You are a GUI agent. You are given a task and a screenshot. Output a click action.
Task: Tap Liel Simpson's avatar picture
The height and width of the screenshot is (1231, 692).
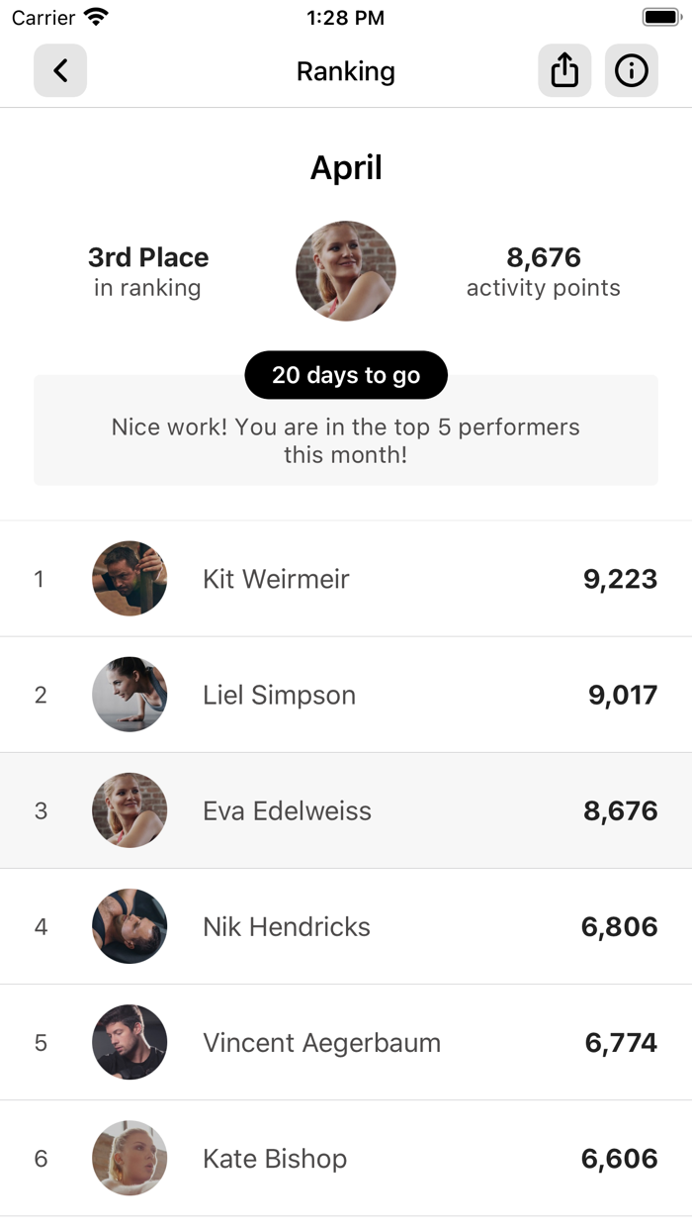click(x=129, y=694)
